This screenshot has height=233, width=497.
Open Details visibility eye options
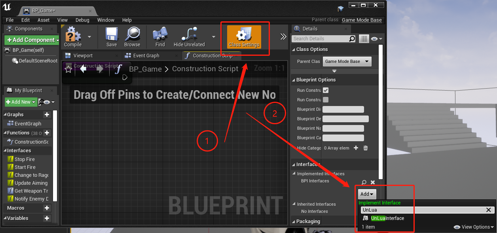[376, 39]
